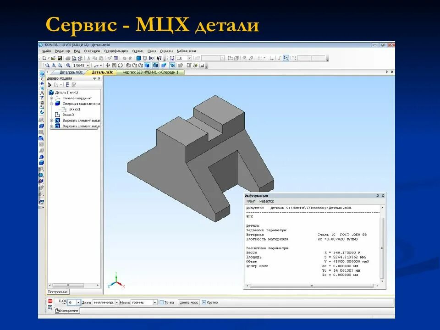Viewport: 440px width, 330px height.
Task: Click horizontal scrollbar in Информация window
Action: (312, 286)
